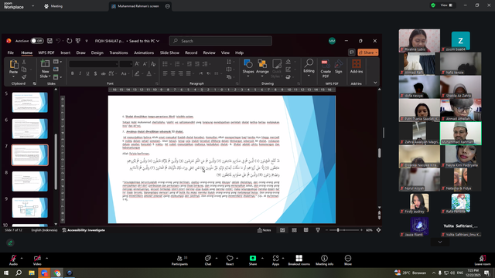This screenshot has height=278, width=495.
Task: Open the Slide Show ribbon tab
Action: (x=169, y=53)
